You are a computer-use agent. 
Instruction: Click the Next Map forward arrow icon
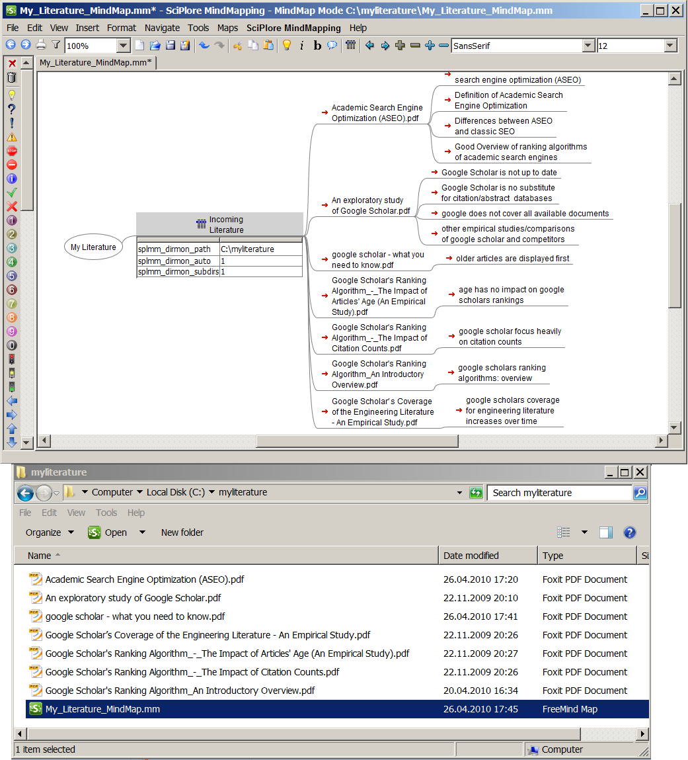[26, 45]
